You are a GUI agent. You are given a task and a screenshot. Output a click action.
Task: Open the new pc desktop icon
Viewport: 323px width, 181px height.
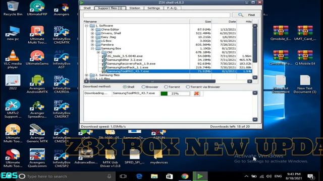13,33
